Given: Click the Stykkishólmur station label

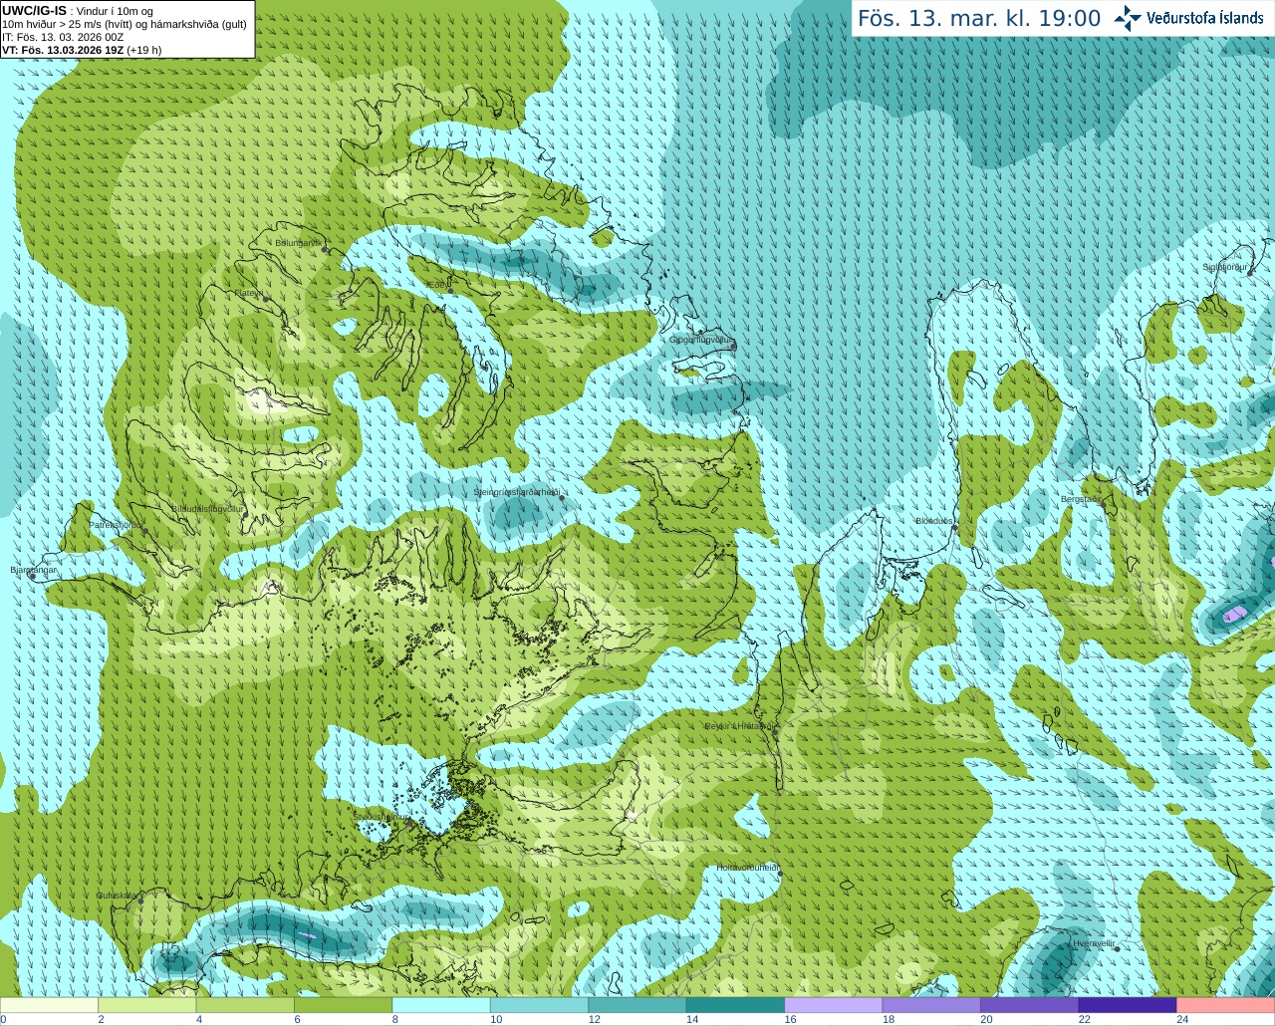Looking at the screenshot, I should tap(382, 817).
